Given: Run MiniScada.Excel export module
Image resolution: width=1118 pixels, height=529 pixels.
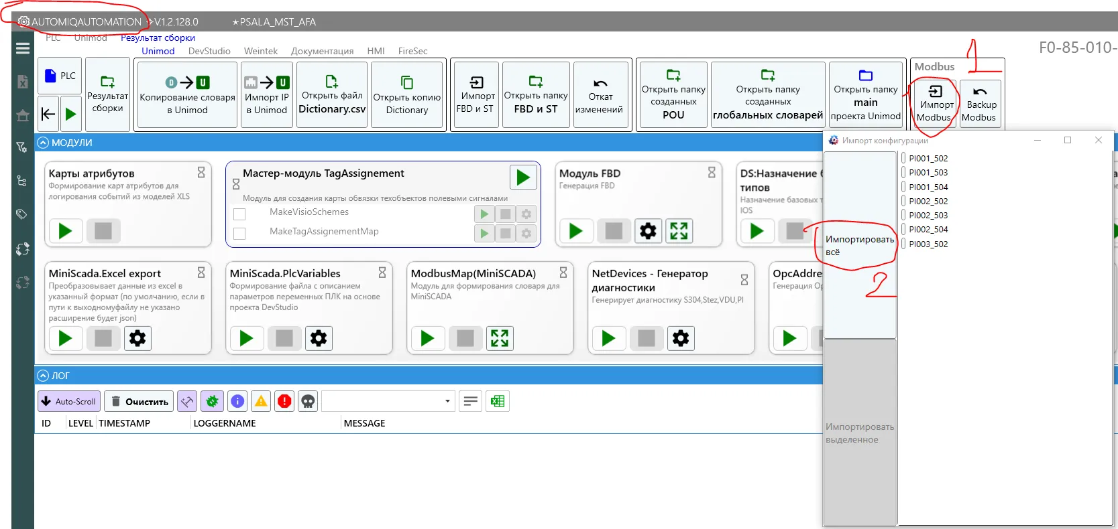Looking at the screenshot, I should click(65, 338).
